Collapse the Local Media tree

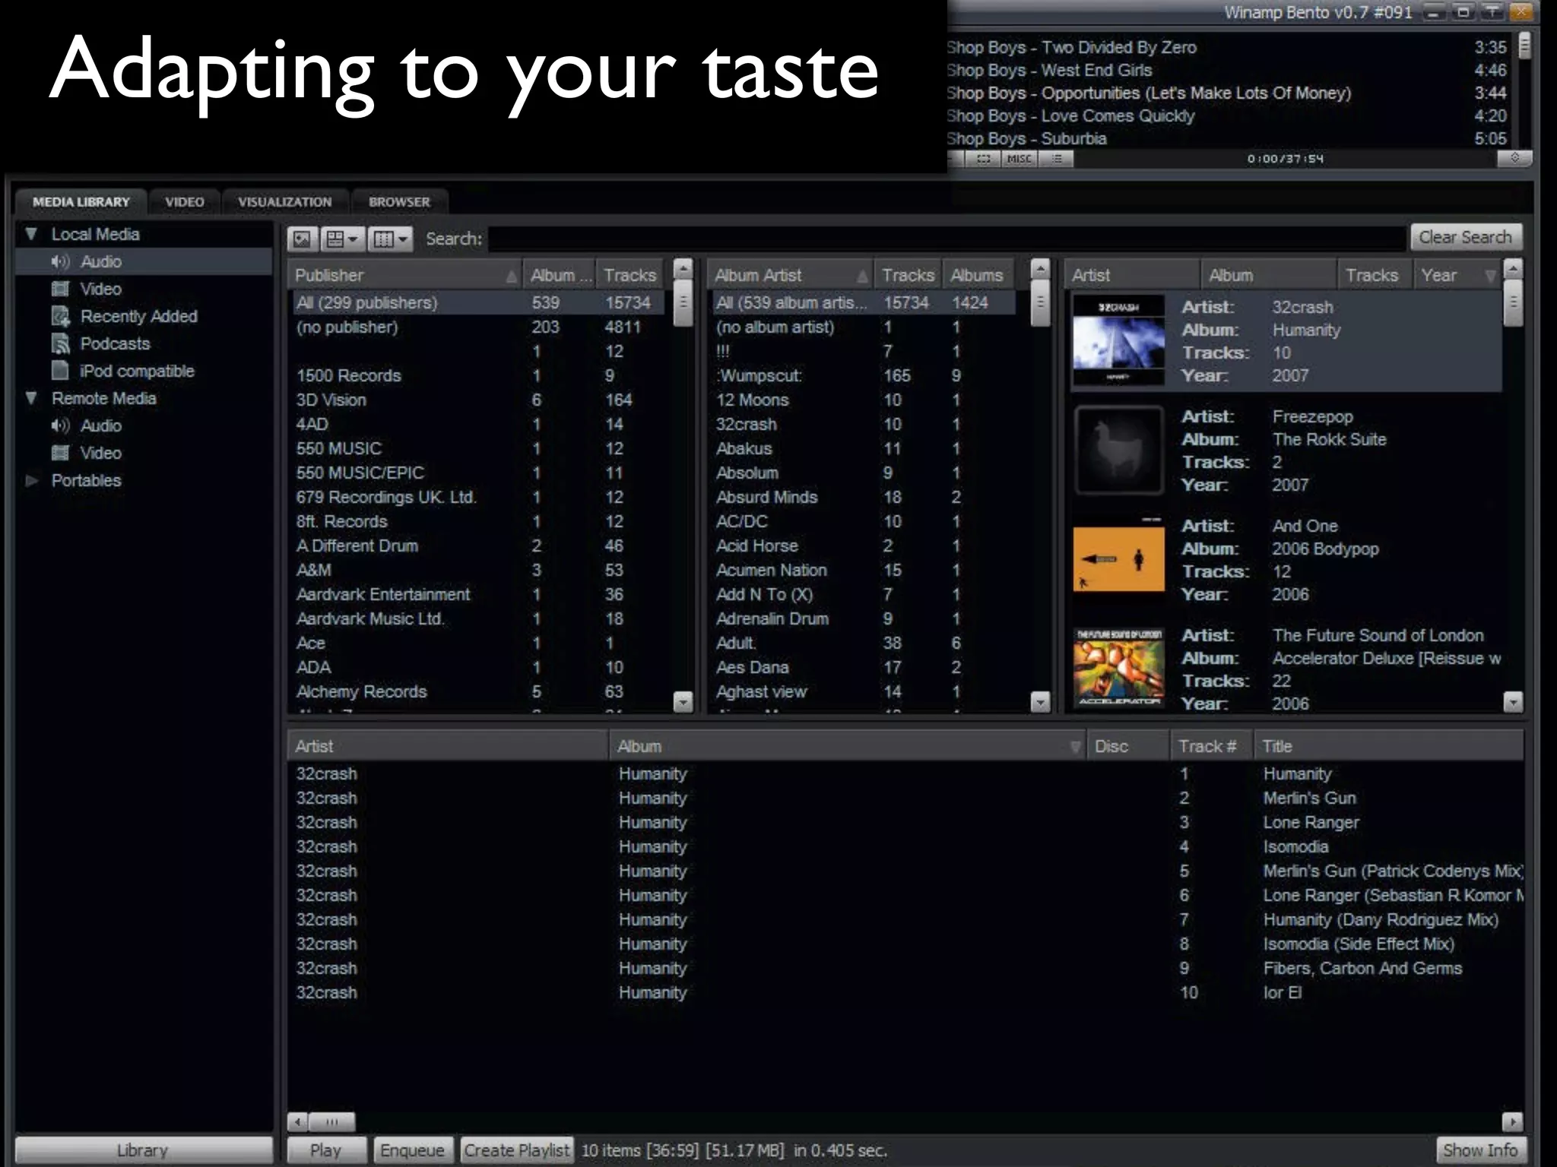click(31, 234)
